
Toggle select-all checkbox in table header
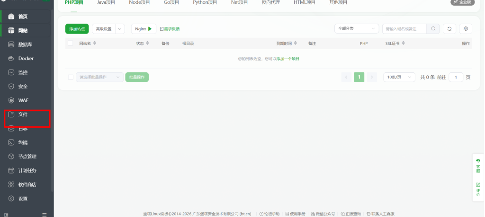pos(70,43)
